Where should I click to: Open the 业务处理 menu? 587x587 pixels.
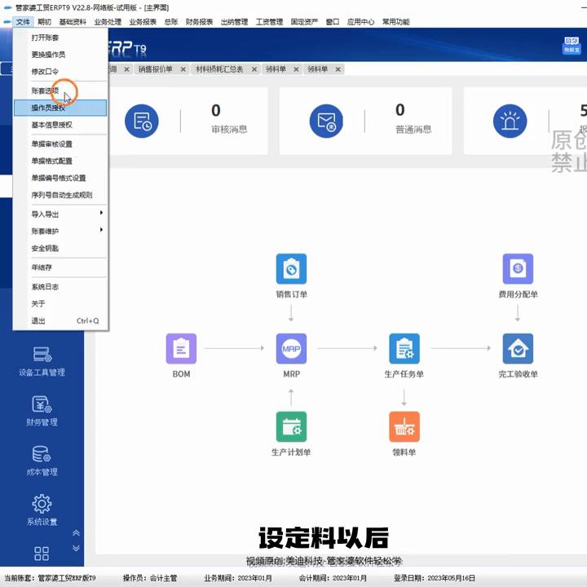click(108, 22)
